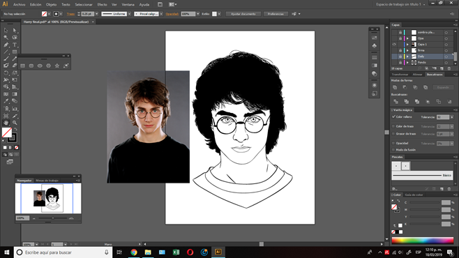
Task: Toggle lock on the firma layer
Action: point(400,50)
